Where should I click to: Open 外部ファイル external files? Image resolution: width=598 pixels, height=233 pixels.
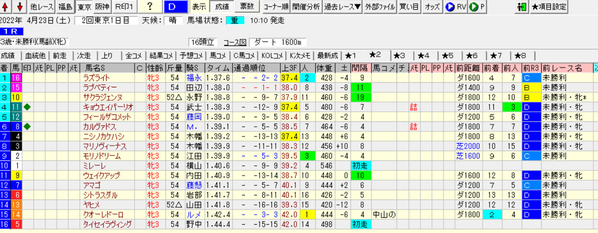coord(380,7)
